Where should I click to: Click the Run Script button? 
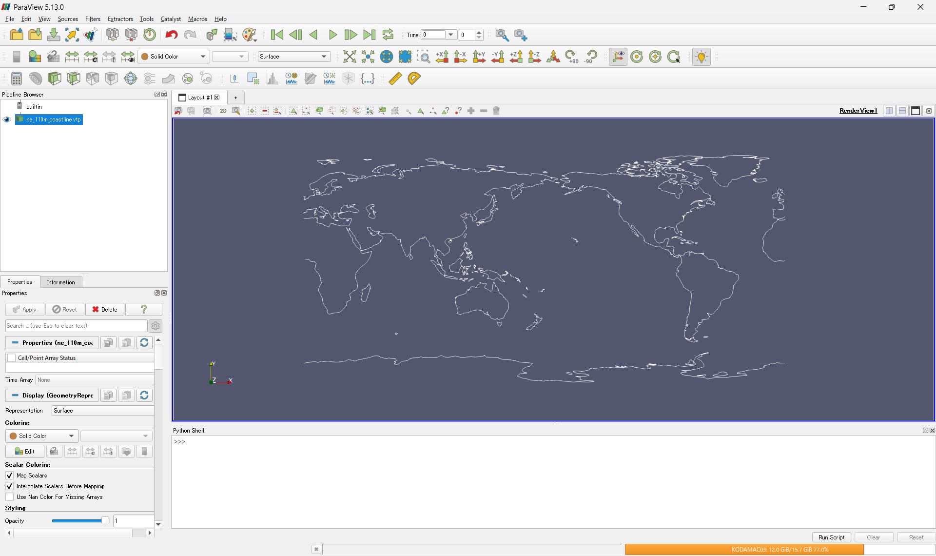point(831,537)
